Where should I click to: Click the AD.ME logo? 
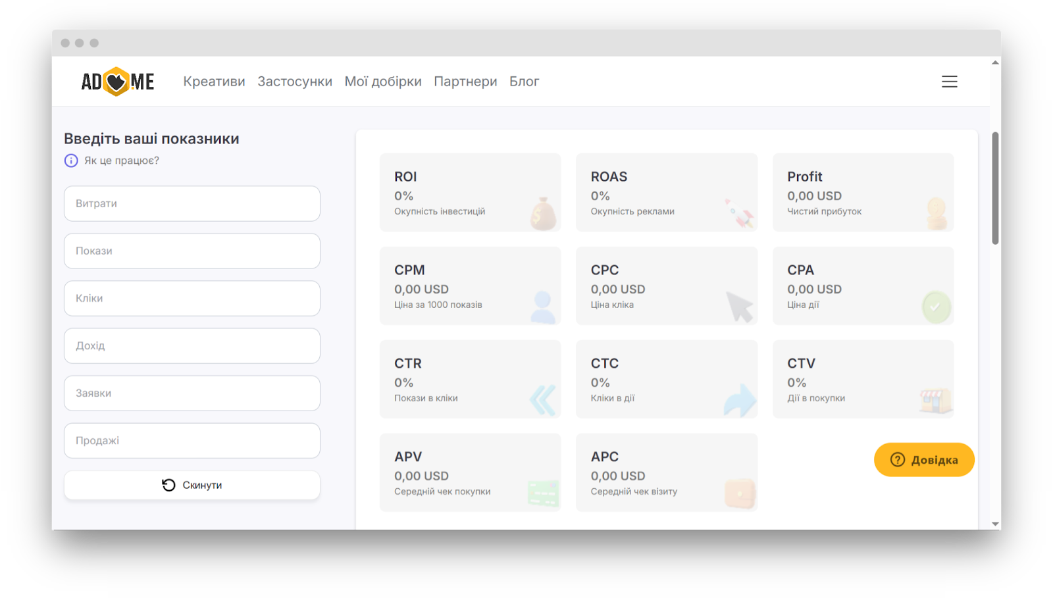click(x=117, y=82)
